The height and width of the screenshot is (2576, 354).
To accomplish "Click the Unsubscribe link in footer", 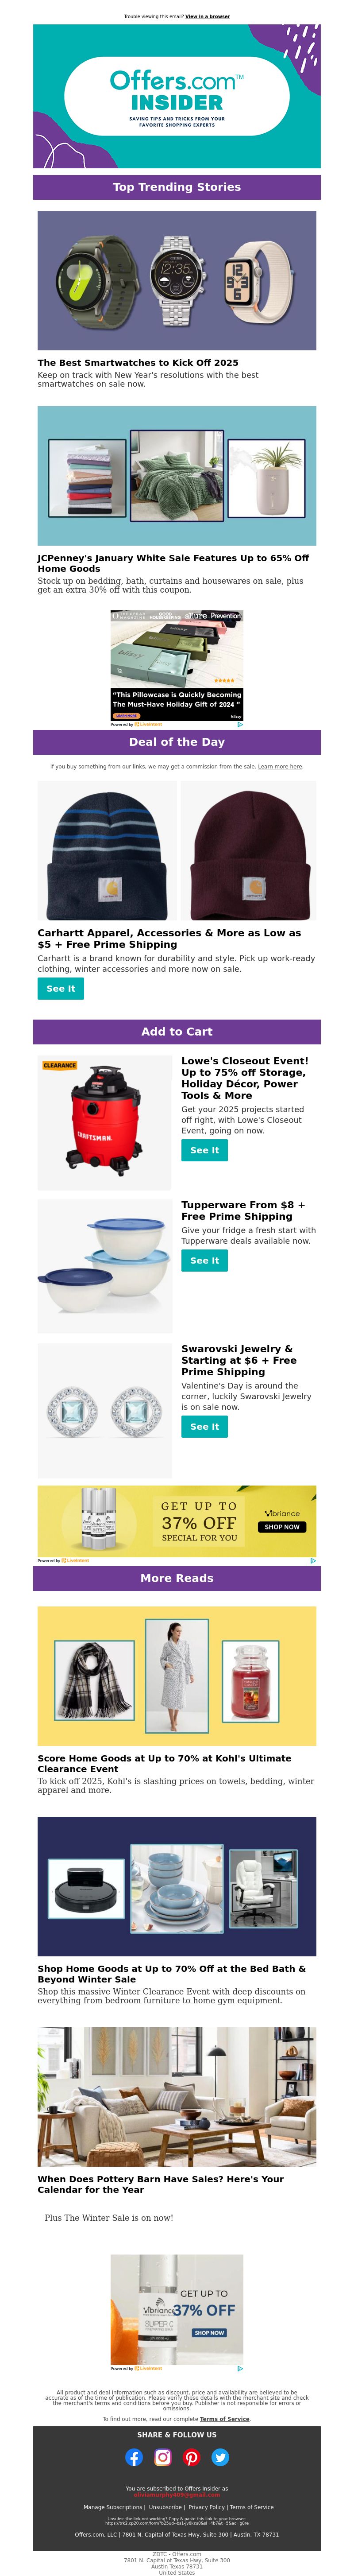I will click(165, 2507).
